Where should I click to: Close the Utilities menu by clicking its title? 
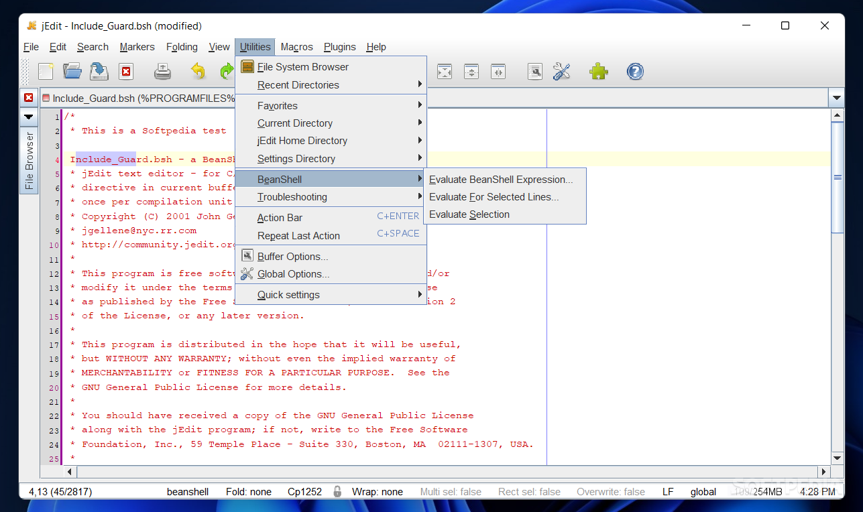click(x=255, y=47)
